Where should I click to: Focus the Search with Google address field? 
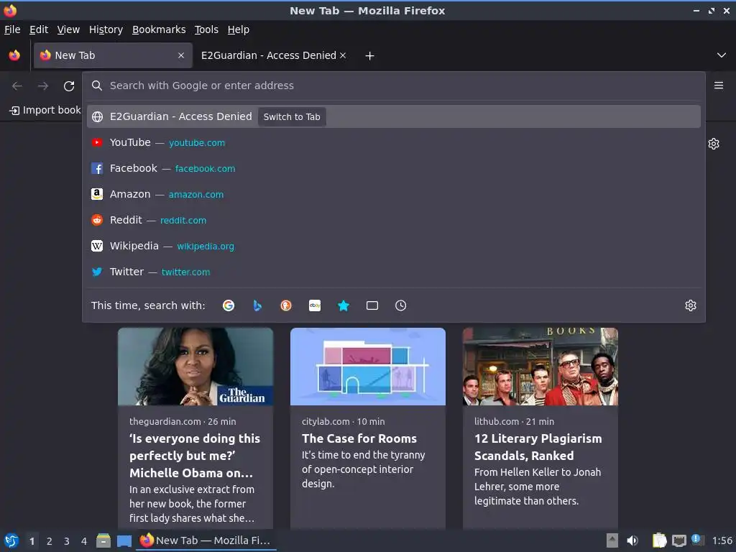393,86
